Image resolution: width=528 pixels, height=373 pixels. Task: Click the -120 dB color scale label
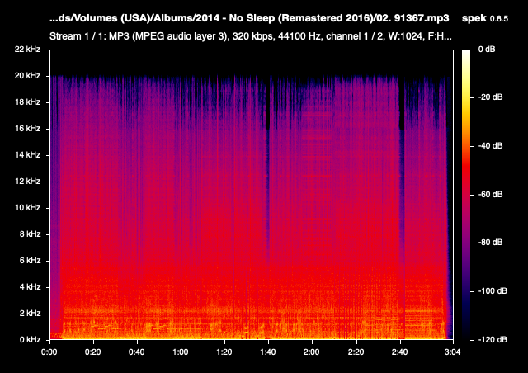pyautogui.click(x=493, y=340)
